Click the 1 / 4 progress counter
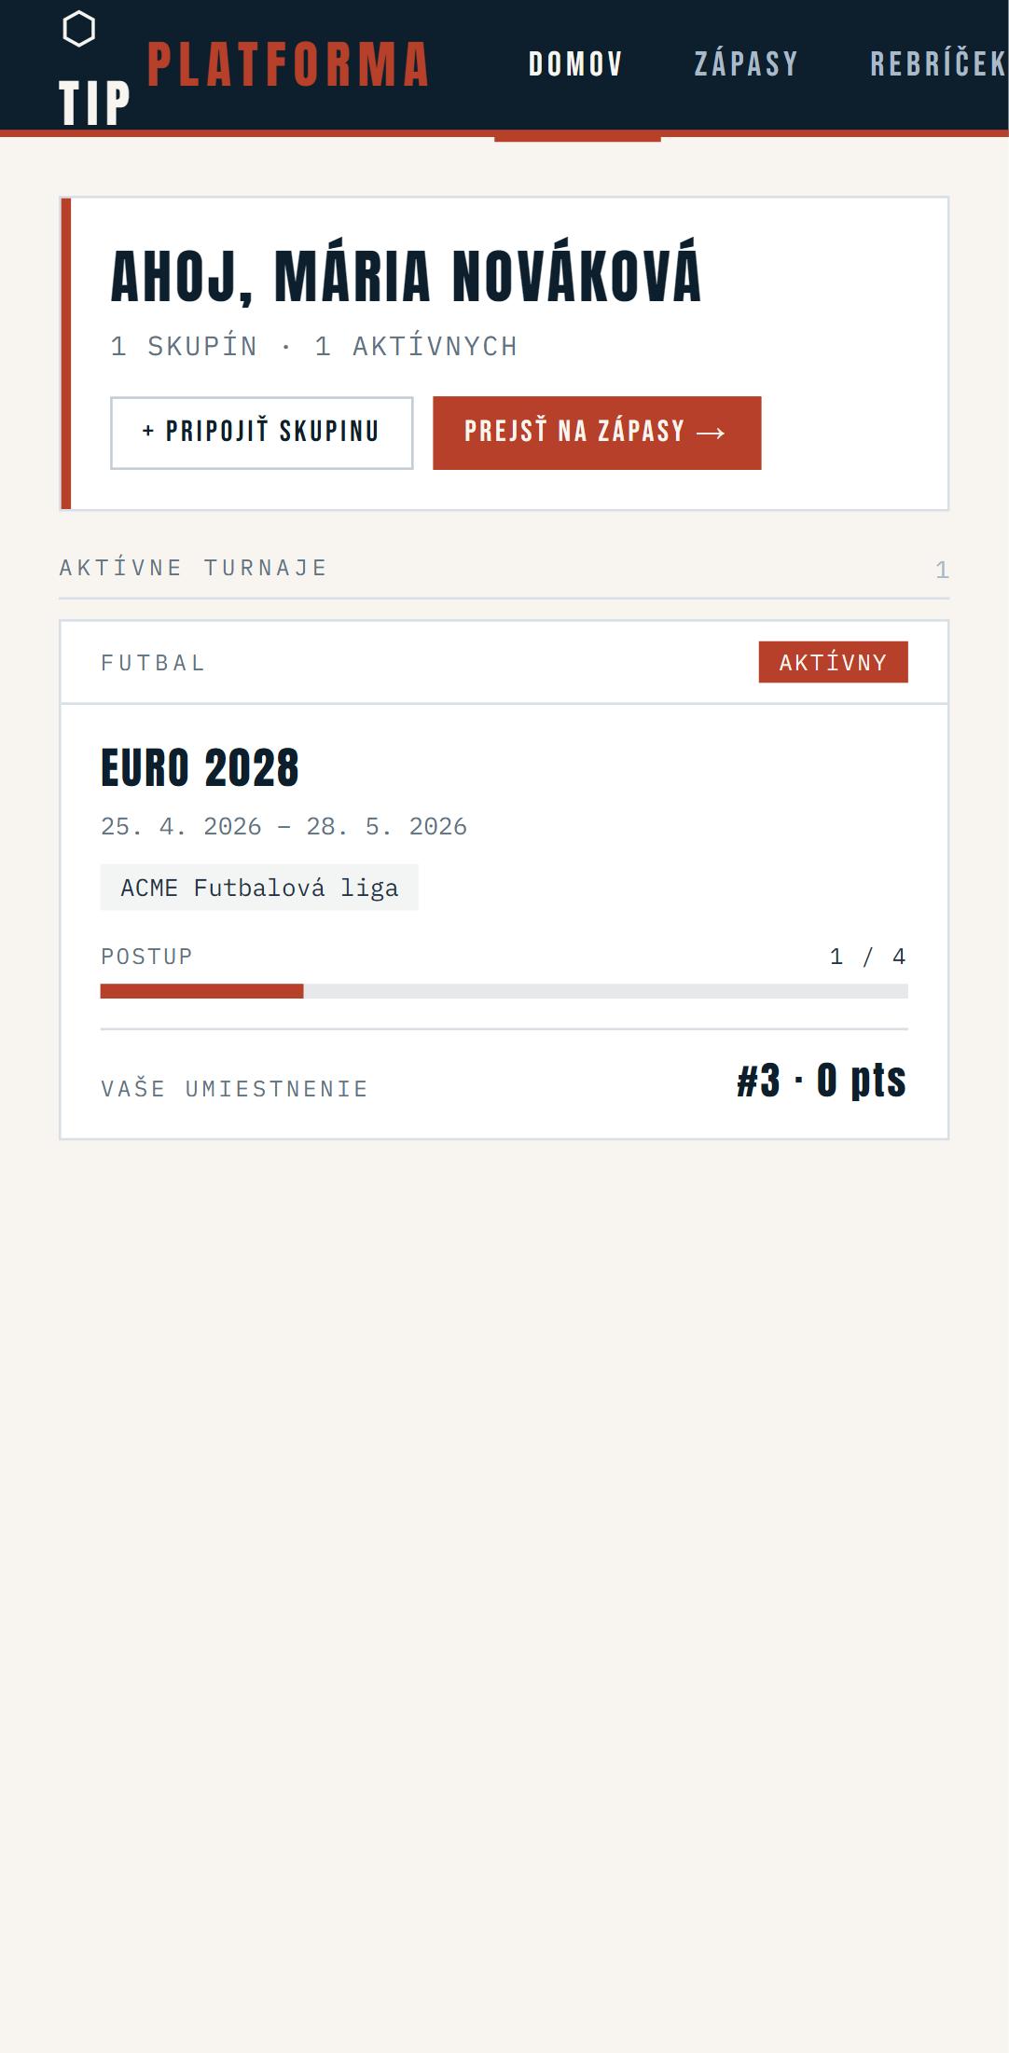The width and height of the screenshot is (1009, 2053). point(867,957)
